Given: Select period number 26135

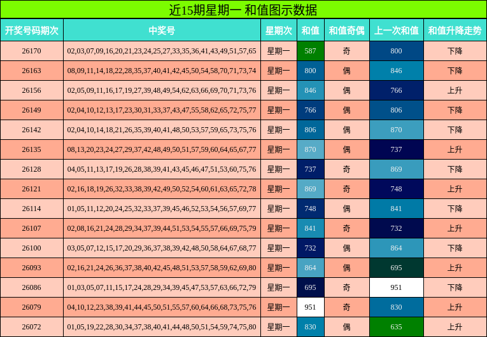Looking at the screenshot, I should point(32,149).
